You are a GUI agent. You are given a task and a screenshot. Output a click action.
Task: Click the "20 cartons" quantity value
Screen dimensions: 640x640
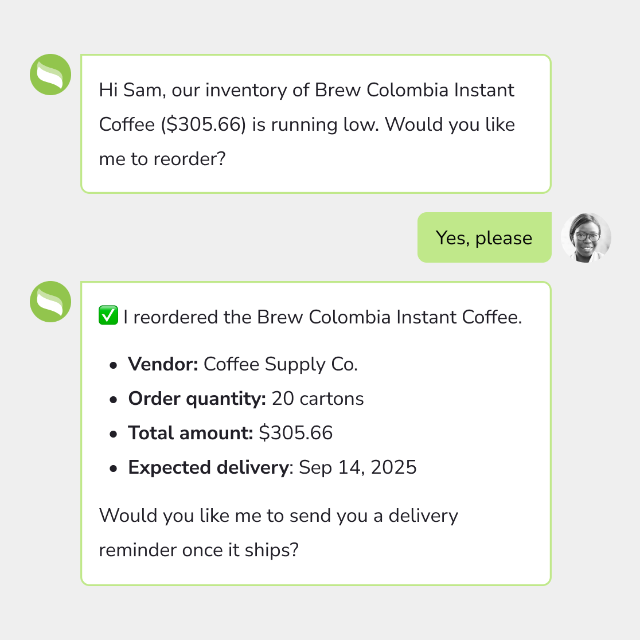tap(318, 399)
